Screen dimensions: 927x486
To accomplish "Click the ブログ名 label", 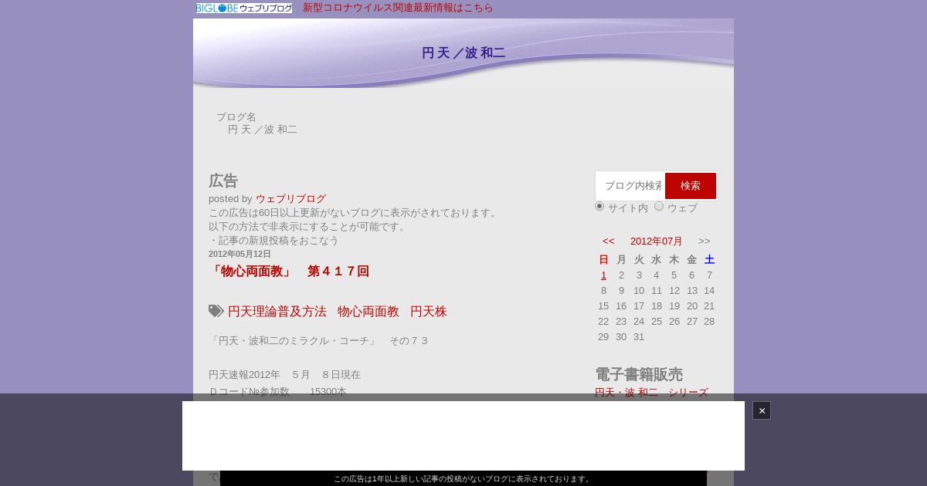I will (x=236, y=117).
